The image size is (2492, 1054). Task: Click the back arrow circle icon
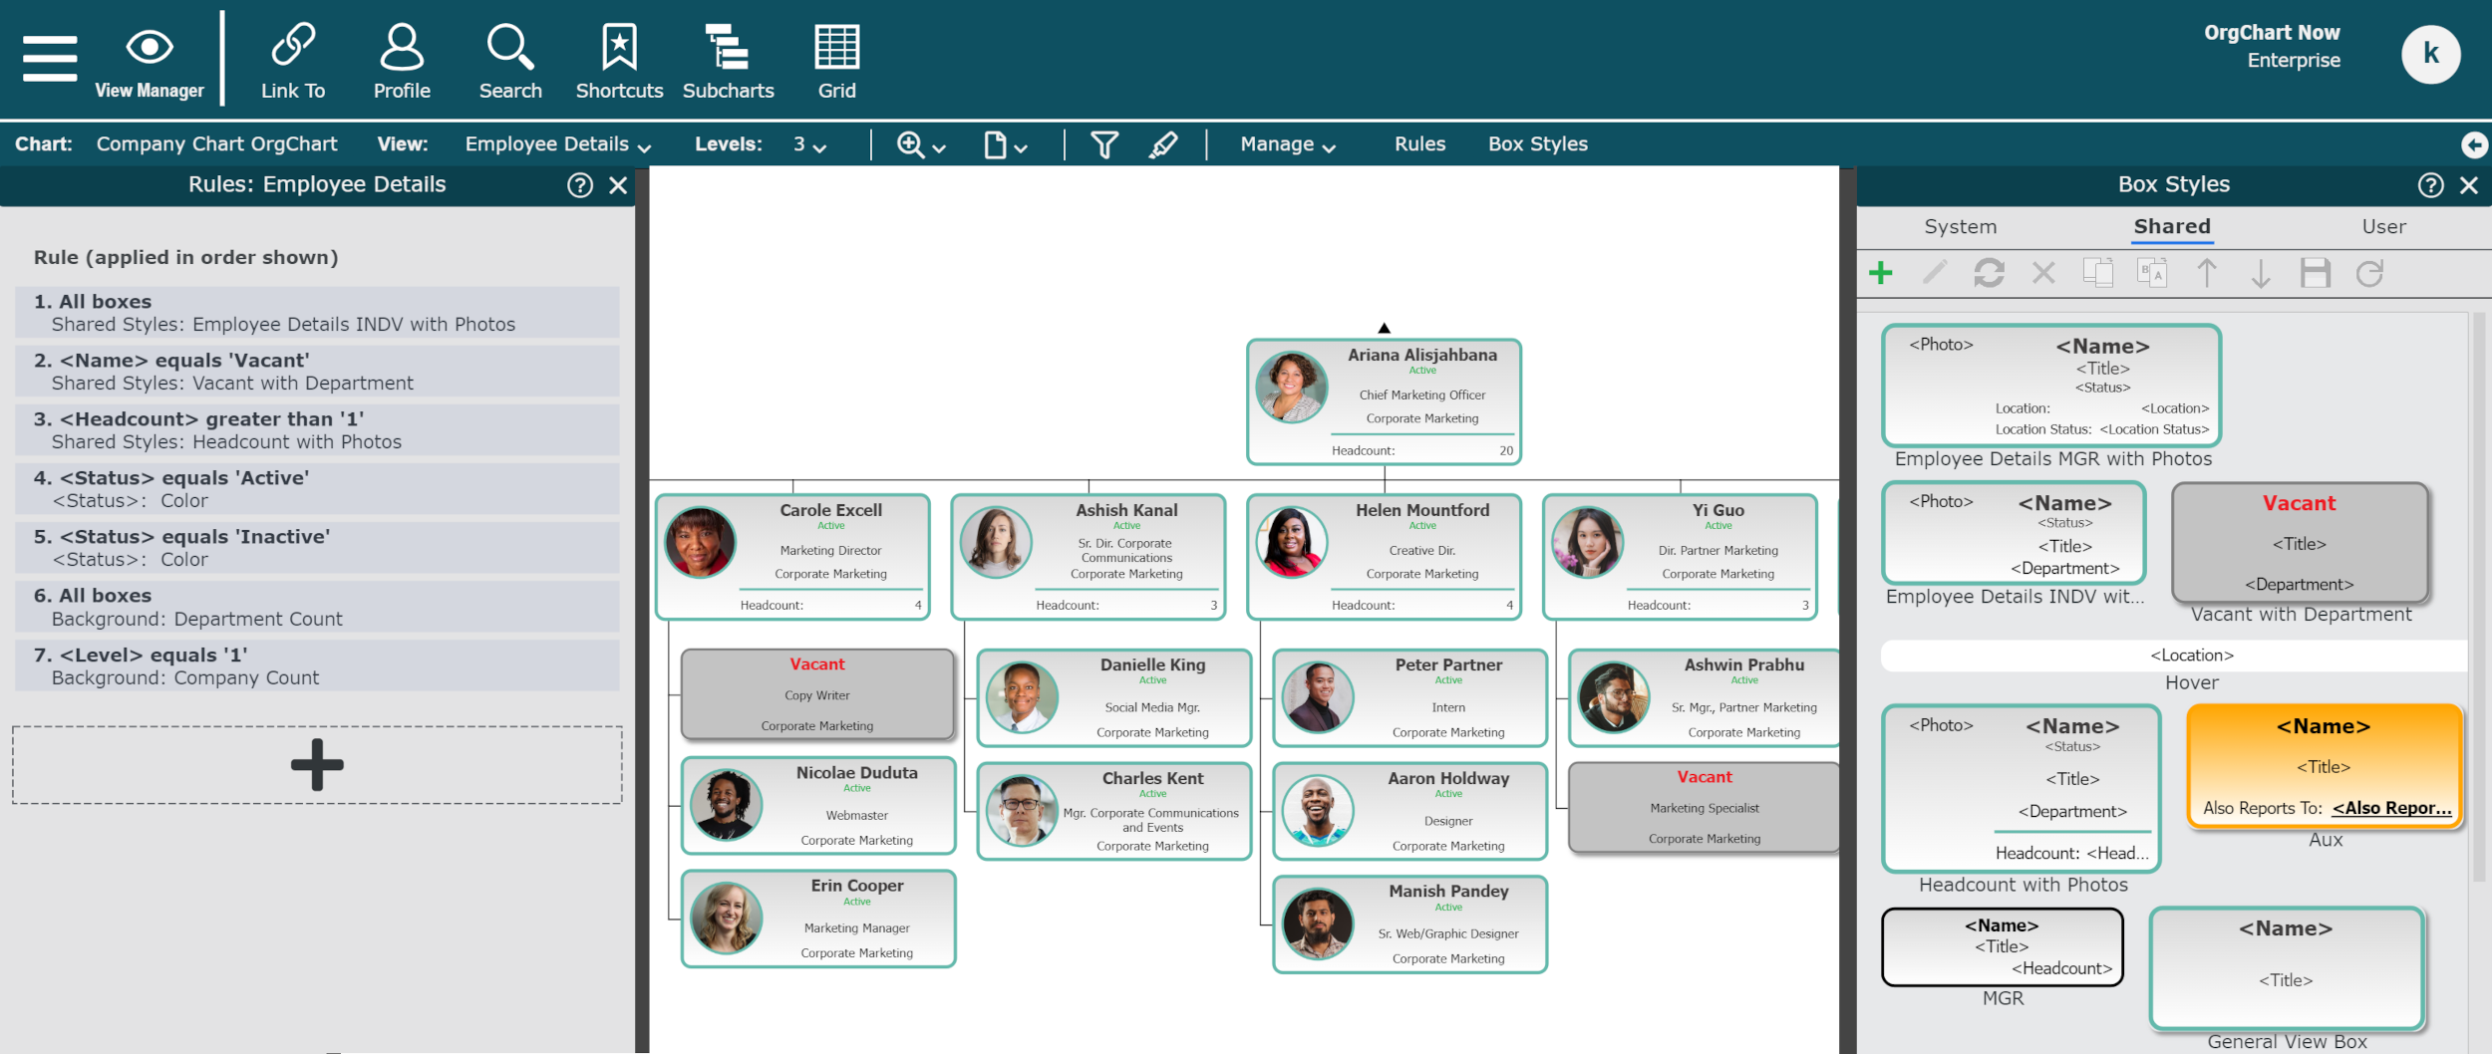2474,145
